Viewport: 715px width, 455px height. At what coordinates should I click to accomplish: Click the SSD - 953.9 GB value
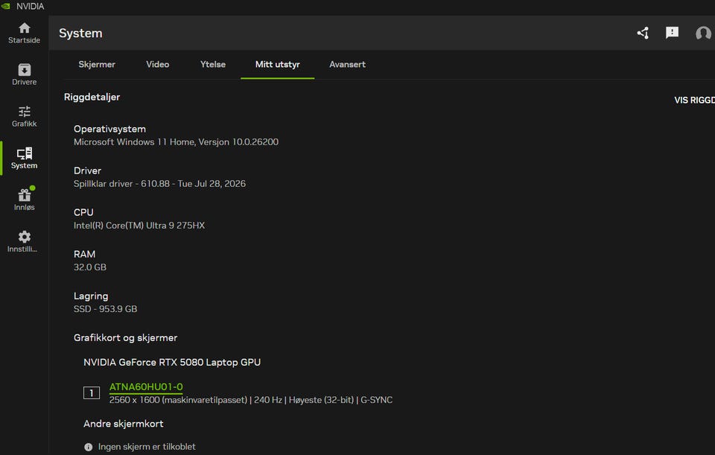[105, 308]
